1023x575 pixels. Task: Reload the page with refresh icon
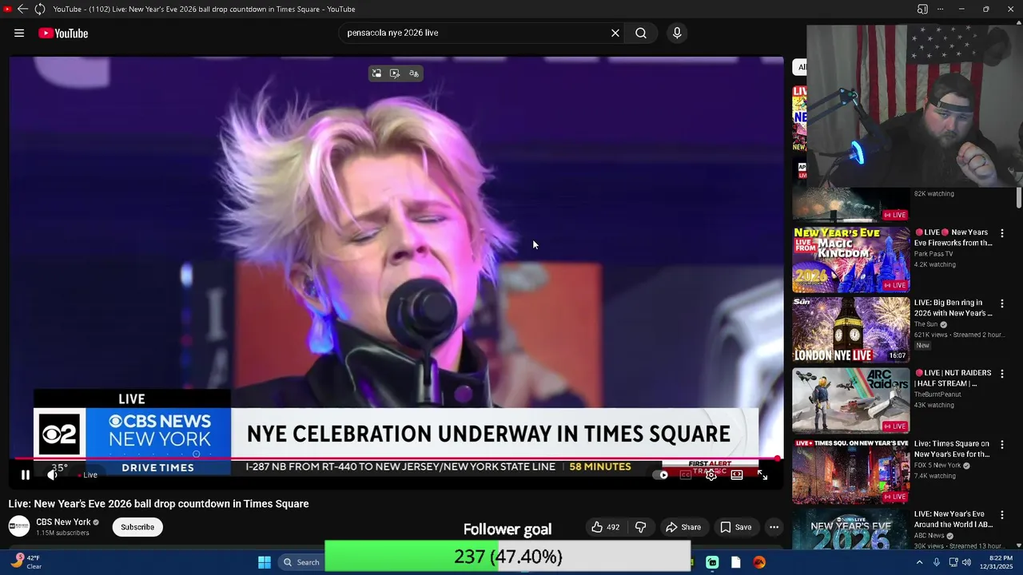click(x=39, y=9)
